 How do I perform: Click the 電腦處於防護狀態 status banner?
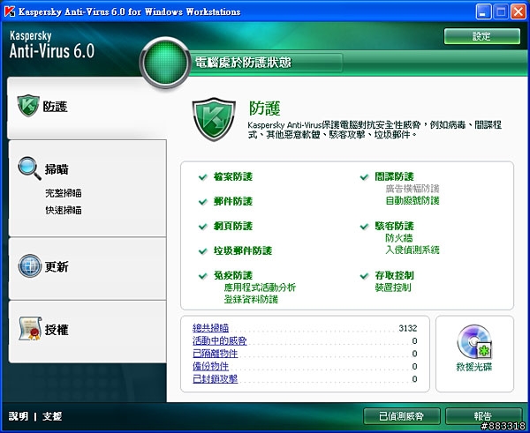243,63
